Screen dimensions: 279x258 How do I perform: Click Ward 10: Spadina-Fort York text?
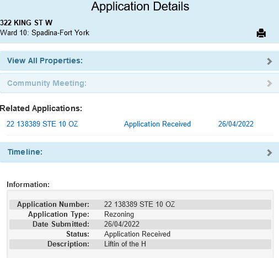pos(45,33)
